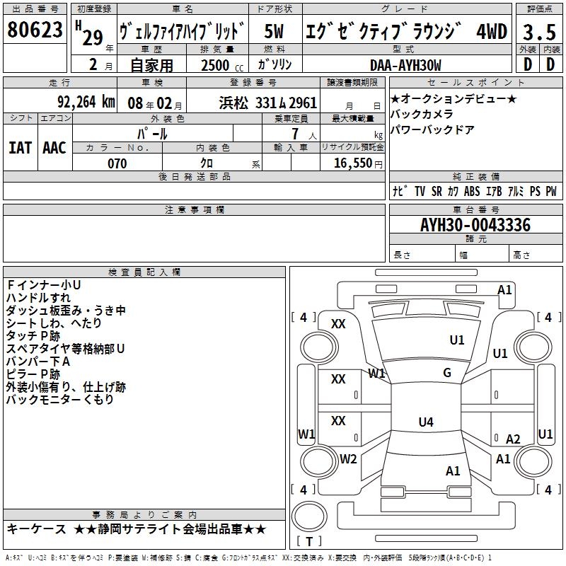Click the G mark on windshield diagram
Viewport: 566px width, 566px height.
447,373
